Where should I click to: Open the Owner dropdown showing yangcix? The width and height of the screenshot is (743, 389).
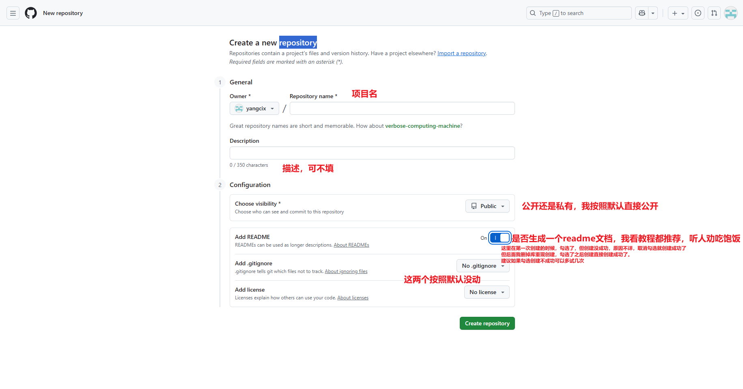[254, 108]
